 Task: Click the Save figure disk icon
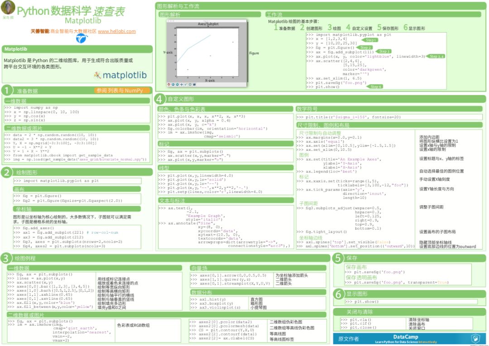pos(194,85)
